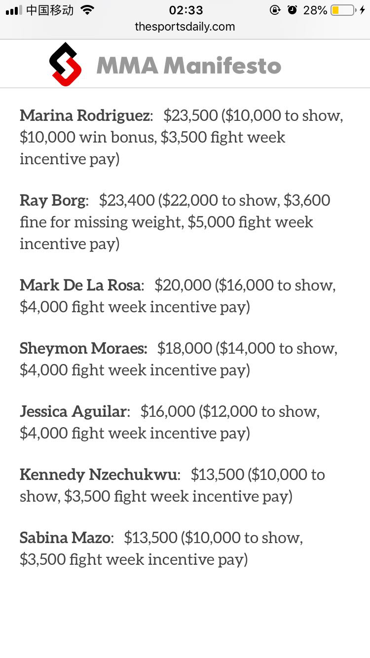This screenshot has width=370, height=658.
Task: Select the Mark De La Rosa name
Action: 81,285
